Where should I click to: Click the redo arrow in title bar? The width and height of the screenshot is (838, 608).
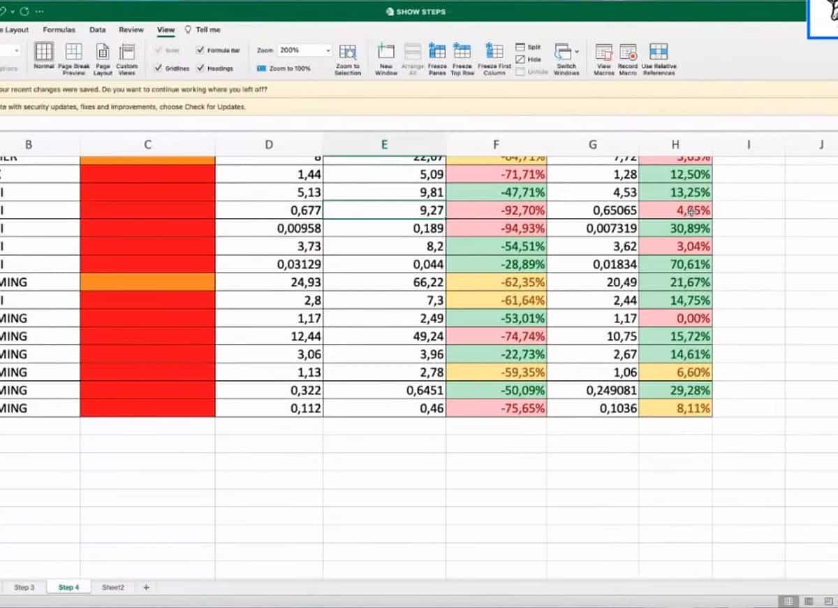24,12
